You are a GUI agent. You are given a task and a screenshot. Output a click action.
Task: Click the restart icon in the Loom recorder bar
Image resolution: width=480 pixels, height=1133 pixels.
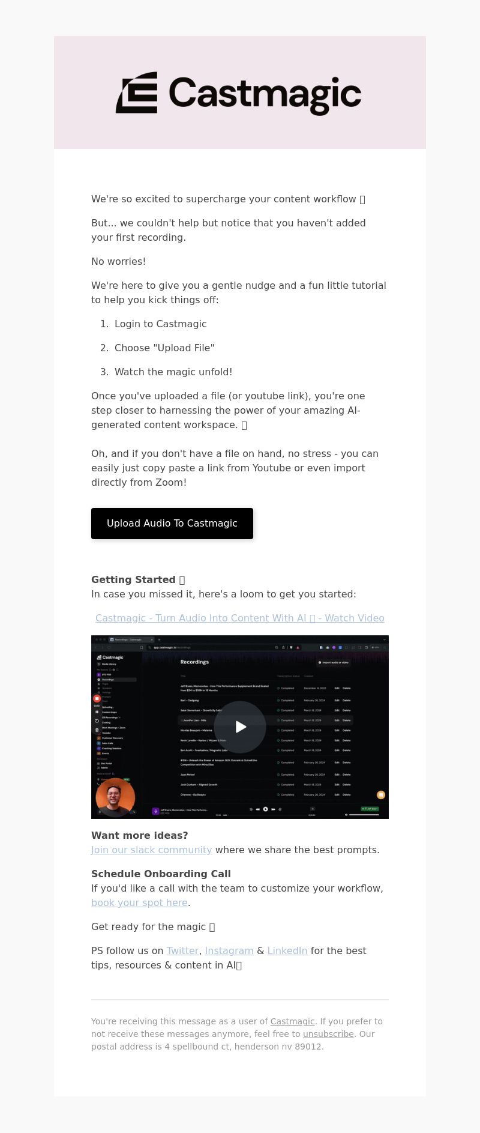click(97, 721)
